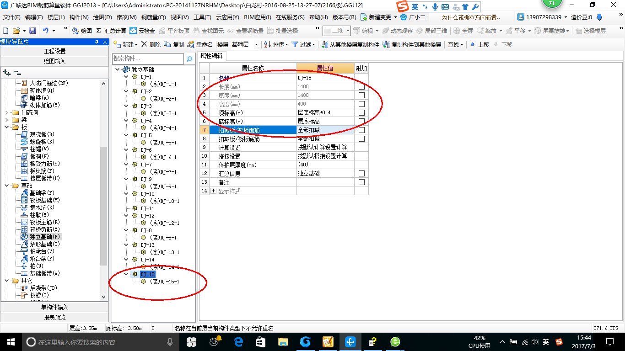The image size is (625, 351).
Task: Open the 查找 search dropdown button
Action: click(x=455, y=44)
